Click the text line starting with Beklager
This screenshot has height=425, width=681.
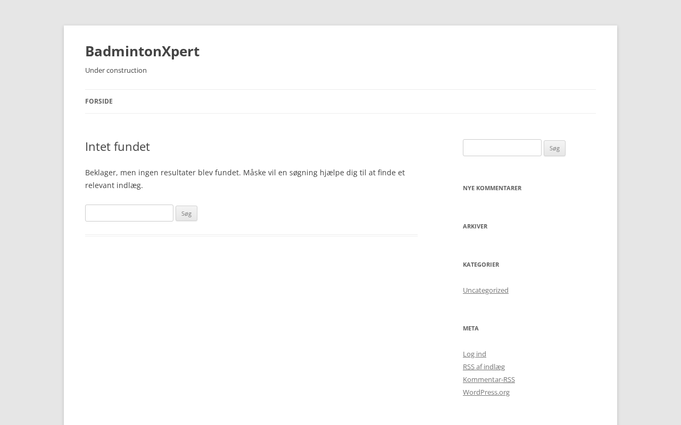(x=245, y=173)
